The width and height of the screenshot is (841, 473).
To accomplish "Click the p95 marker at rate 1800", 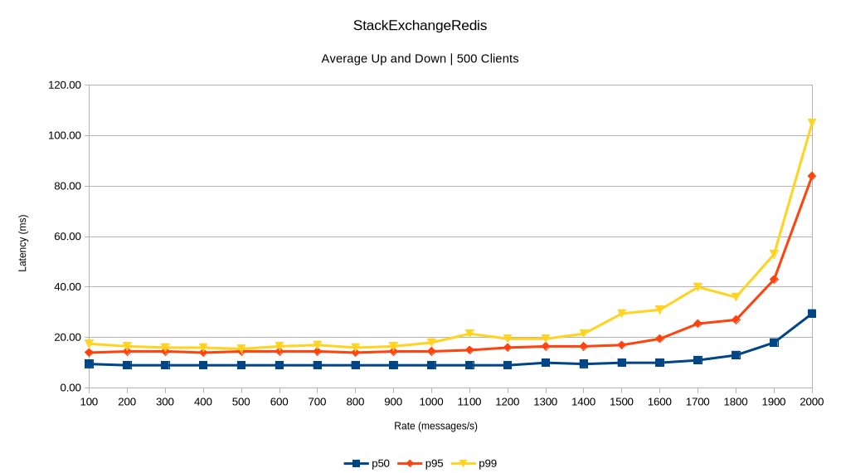I will click(736, 319).
